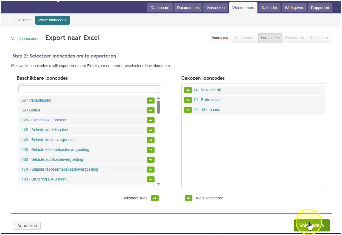342x235 pixels.
Task: Open the Dashboard tab
Action: coord(160,8)
